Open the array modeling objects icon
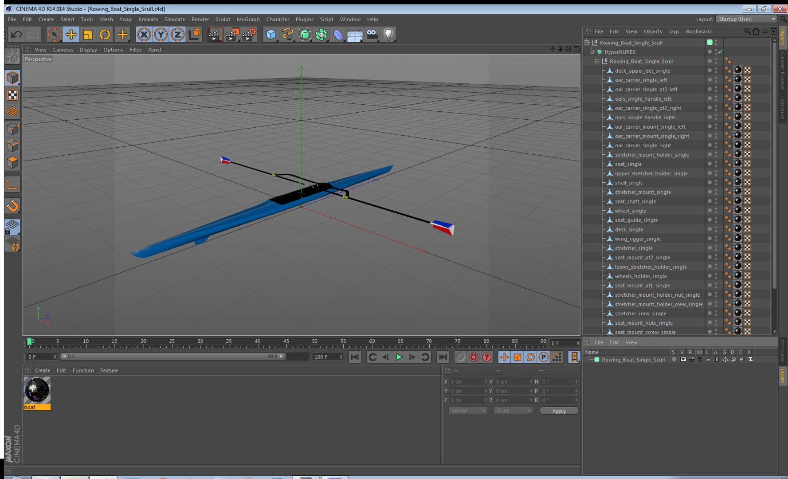Image resolution: width=788 pixels, height=479 pixels. (x=321, y=34)
